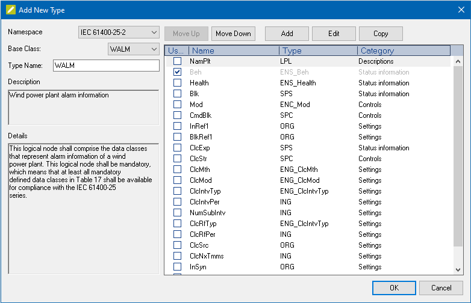This screenshot has height=303, width=471.
Task: Sort by the Name column header
Action: [234, 50]
